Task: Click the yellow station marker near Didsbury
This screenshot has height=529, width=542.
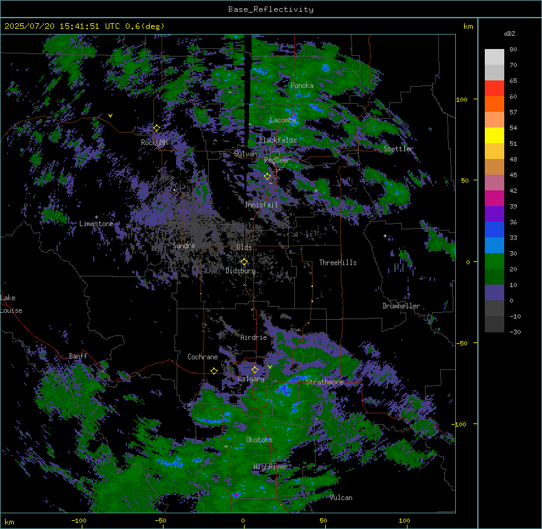Action: coord(244,262)
